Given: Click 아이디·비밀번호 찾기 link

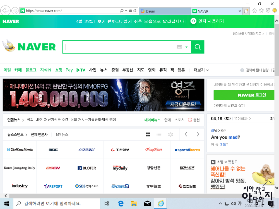Looking at the screenshot, I should point(229,105).
